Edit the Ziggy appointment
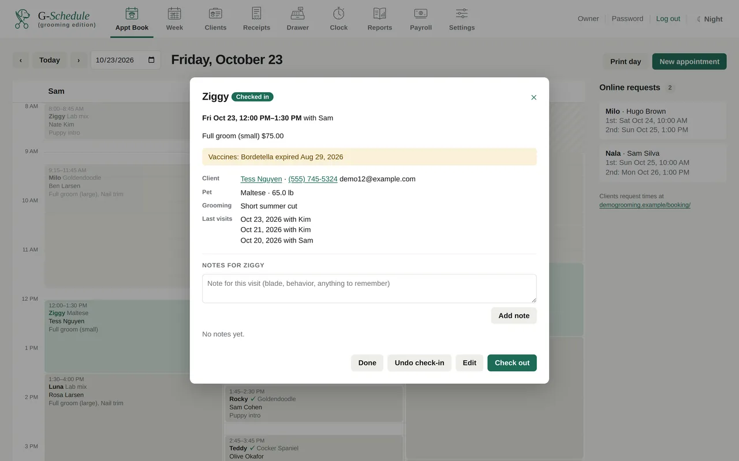The image size is (739, 461). 469,363
